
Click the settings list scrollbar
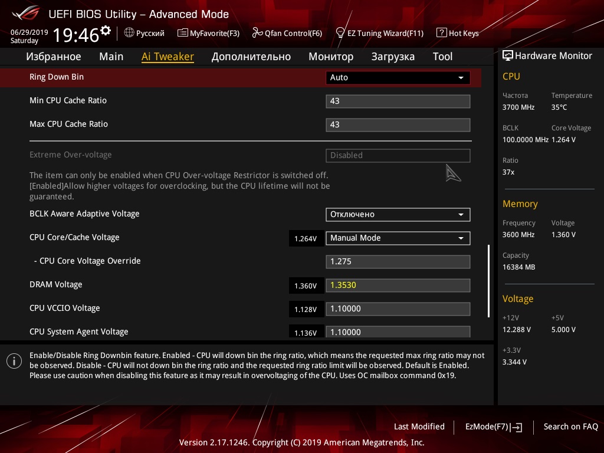(488, 281)
